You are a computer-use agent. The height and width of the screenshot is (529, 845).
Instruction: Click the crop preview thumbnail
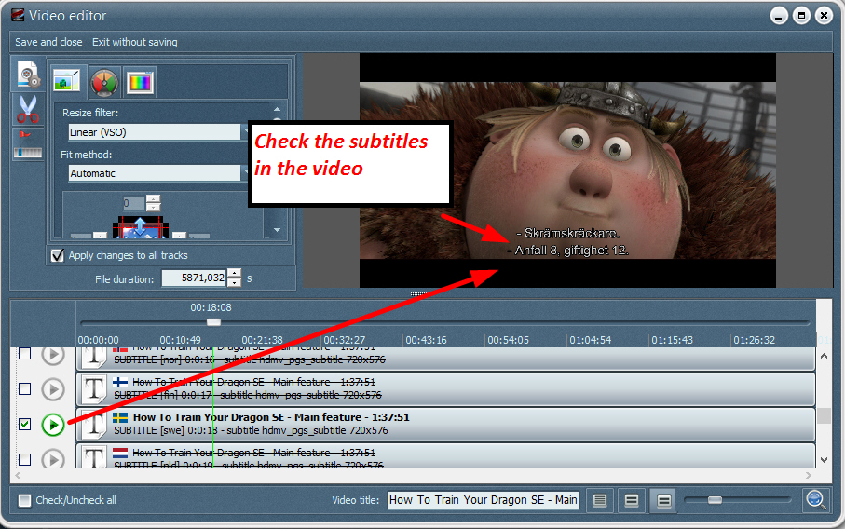(x=140, y=227)
